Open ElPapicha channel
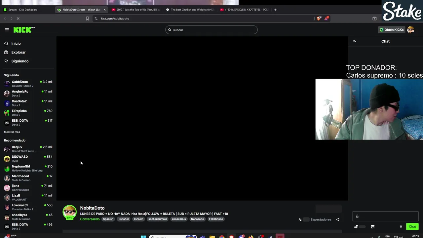Screen dimensions: 423x238 tap(28, 113)
